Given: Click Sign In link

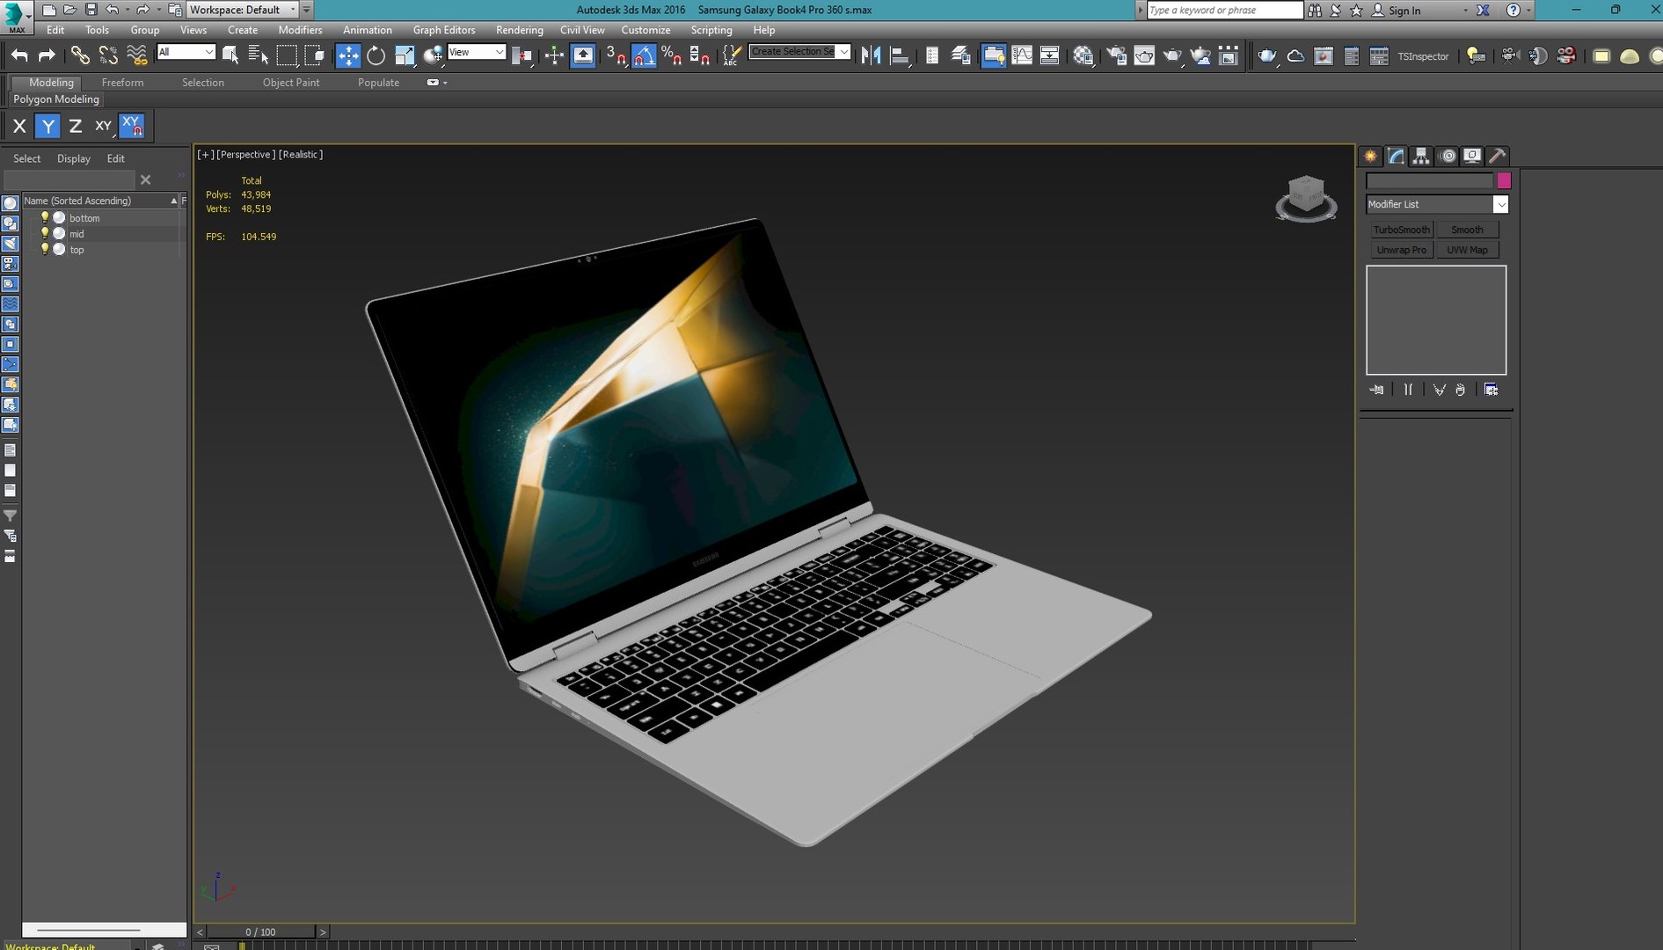Looking at the screenshot, I should [x=1404, y=11].
